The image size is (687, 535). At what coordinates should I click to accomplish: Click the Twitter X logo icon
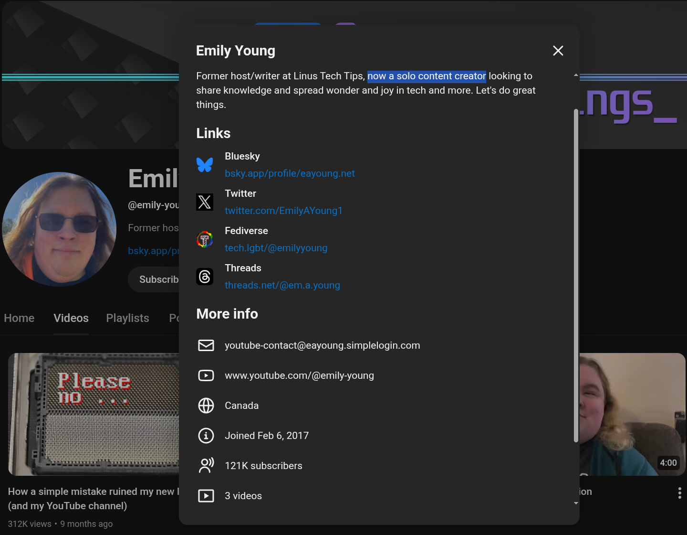(205, 202)
